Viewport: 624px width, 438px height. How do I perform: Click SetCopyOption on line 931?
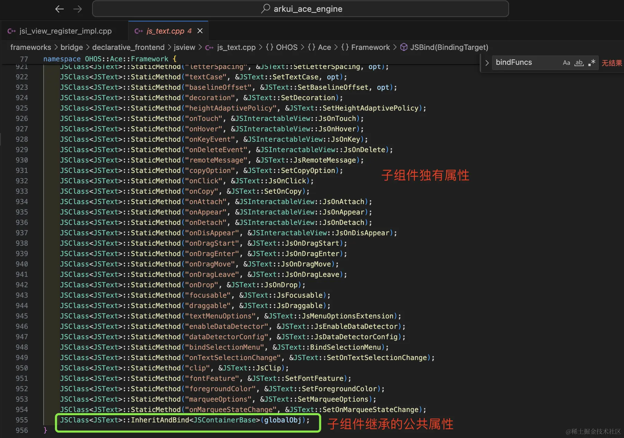point(308,170)
